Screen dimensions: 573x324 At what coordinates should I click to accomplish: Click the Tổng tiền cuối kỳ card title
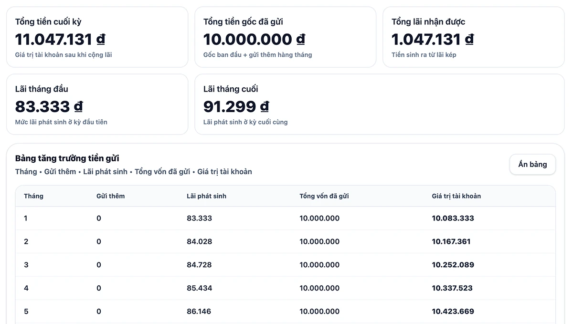click(x=48, y=21)
